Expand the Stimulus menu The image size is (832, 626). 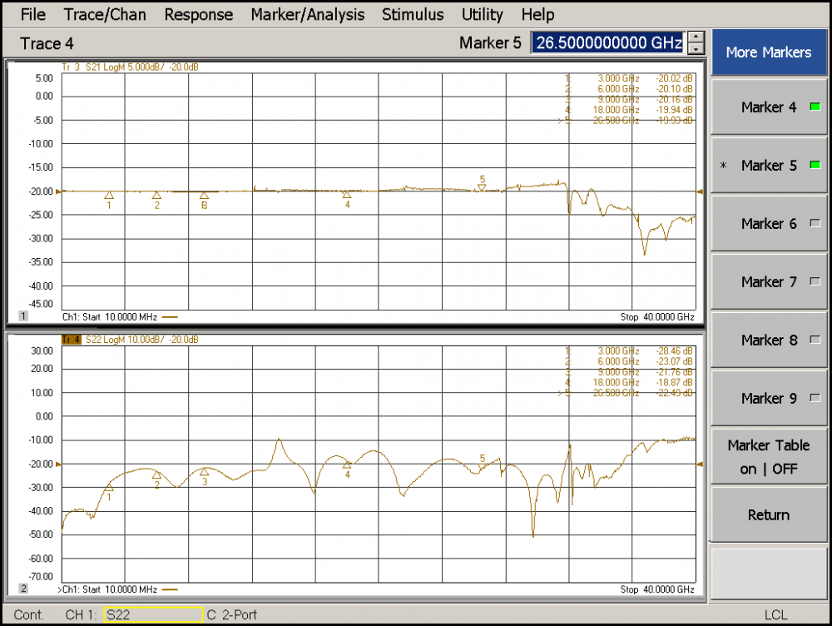click(413, 14)
